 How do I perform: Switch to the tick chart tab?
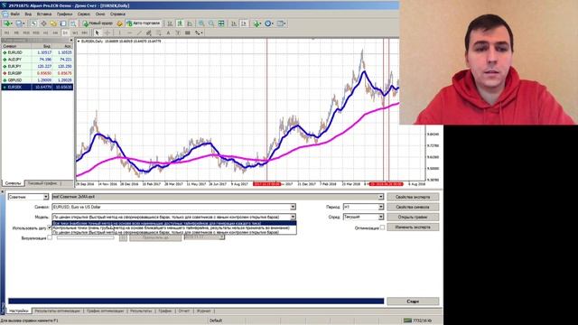click(42, 183)
